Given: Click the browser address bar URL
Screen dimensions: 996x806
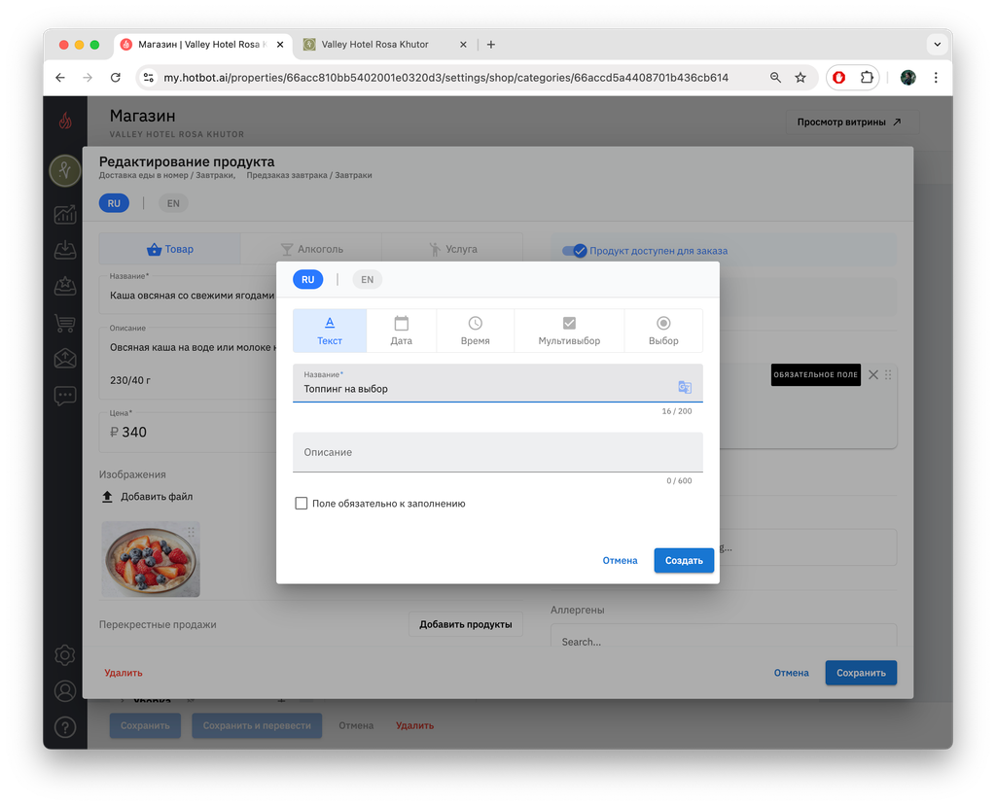Looking at the screenshot, I should click(x=445, y=78).
